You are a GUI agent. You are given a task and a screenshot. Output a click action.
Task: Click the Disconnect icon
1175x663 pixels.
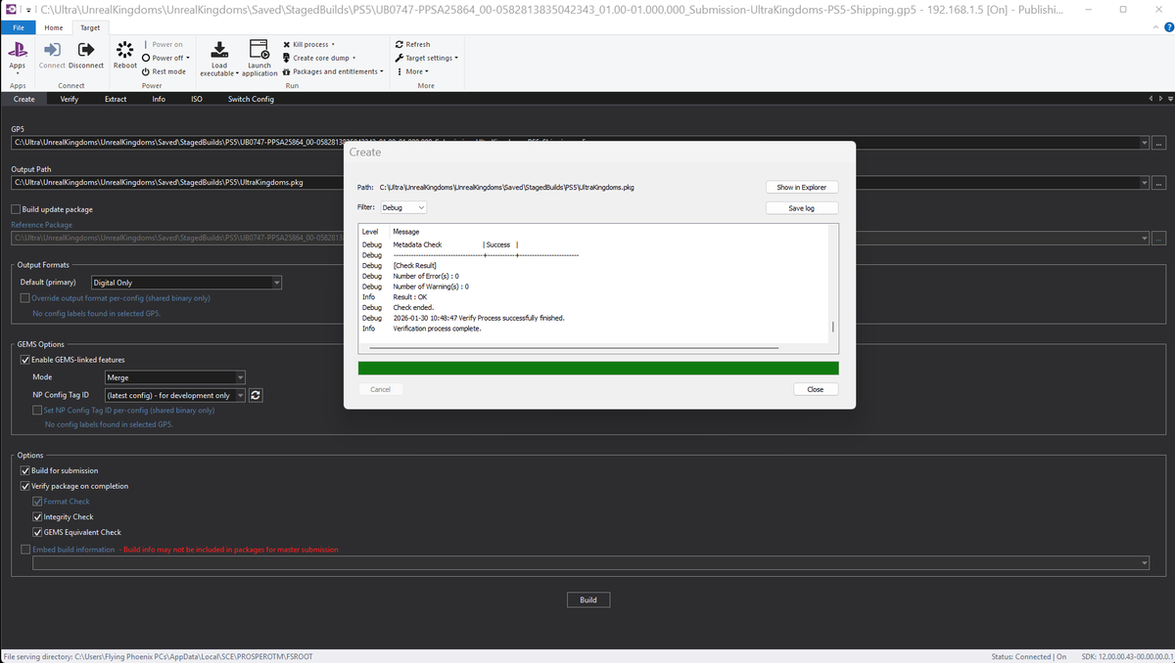[86, 50]
